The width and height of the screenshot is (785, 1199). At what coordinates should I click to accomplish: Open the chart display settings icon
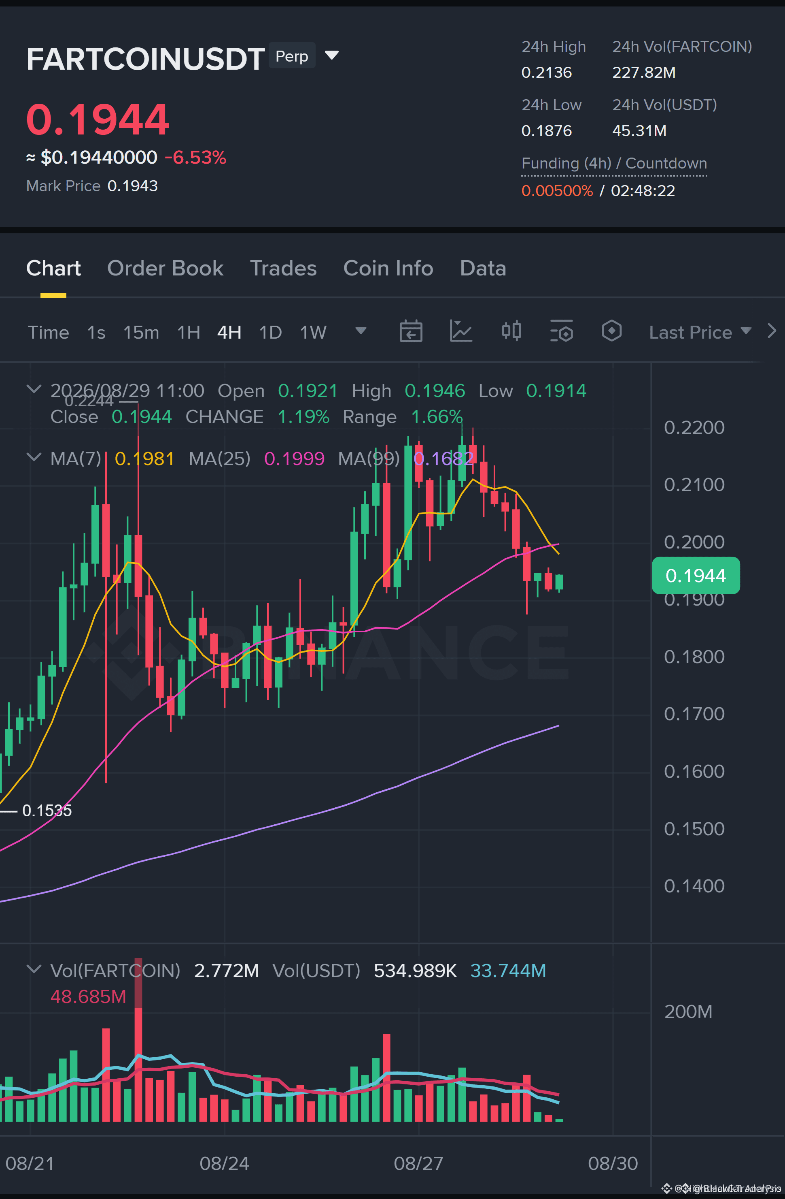562,331
